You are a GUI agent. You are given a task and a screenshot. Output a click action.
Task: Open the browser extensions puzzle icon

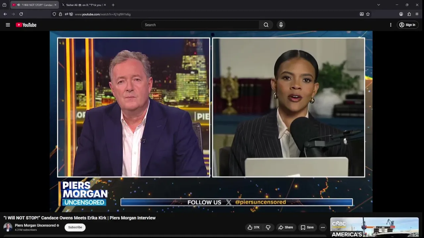pyautogui.click(x=409, y=14)
